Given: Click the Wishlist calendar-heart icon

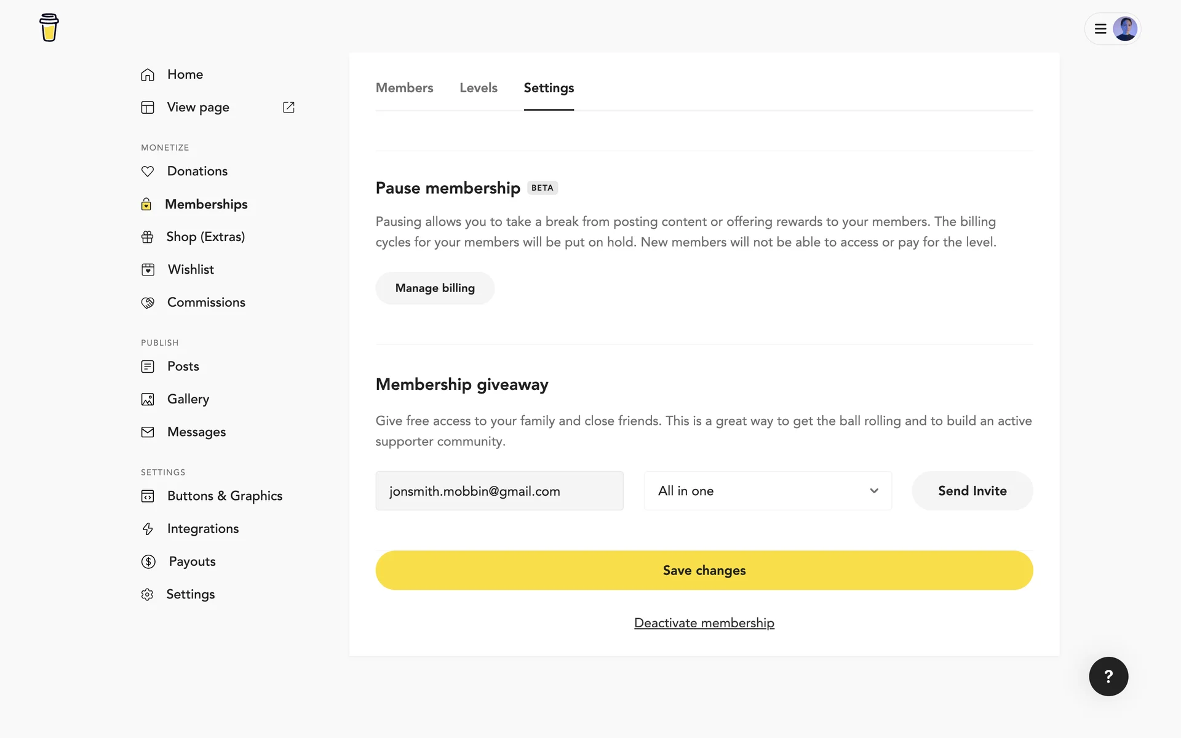Looking at the screenshot, I should tap(148, 269).
